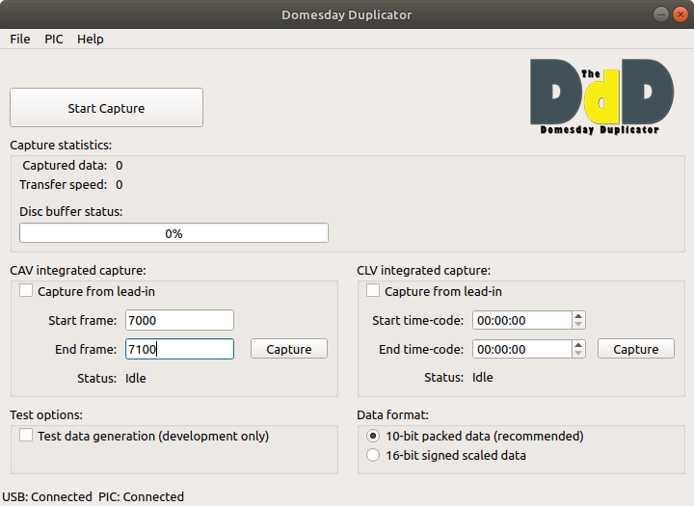Close the Domesday Duplicator window
The height and width of the screenshot is (506, 694).
tap(681, 14)
